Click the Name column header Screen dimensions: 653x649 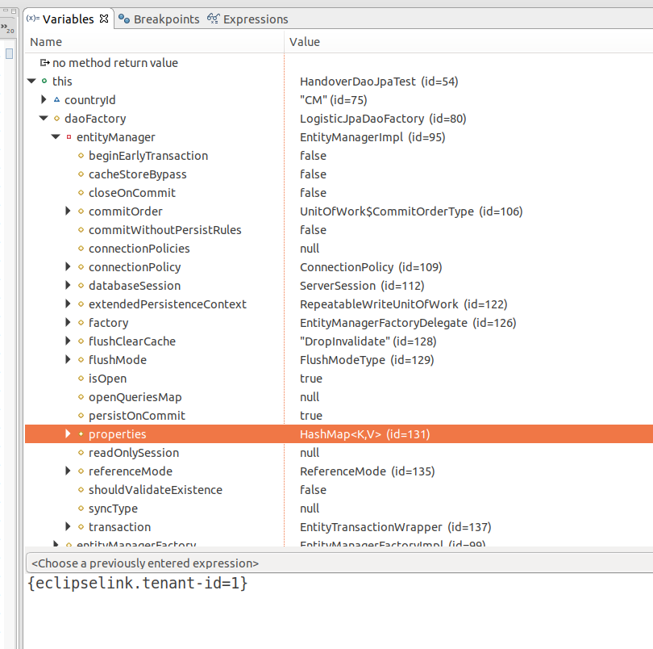pyautogui.click(x=45, y=41)
